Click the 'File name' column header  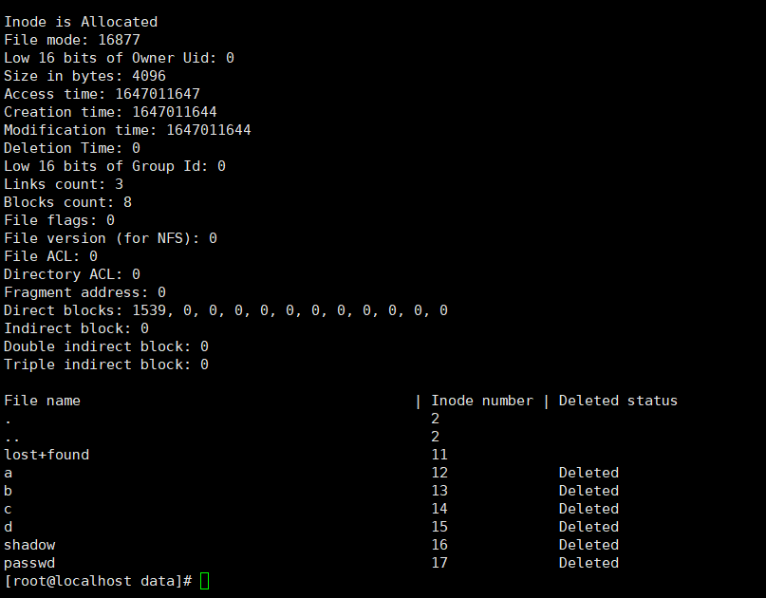pos(42,401)
